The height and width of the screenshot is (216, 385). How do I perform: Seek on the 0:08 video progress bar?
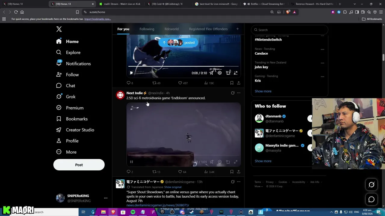183,66
